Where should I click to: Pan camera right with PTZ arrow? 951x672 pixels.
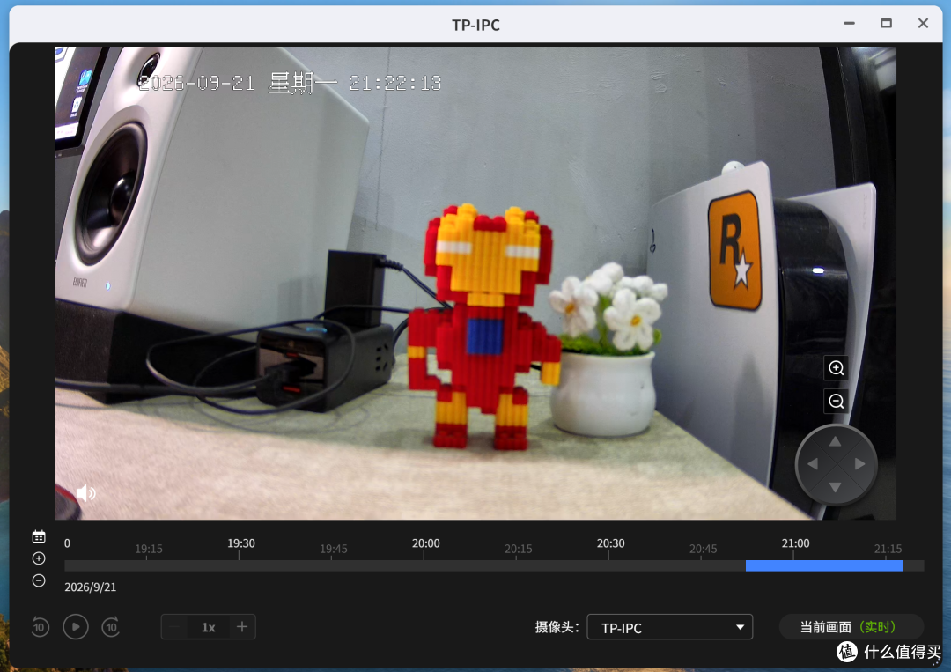(859, 464)
